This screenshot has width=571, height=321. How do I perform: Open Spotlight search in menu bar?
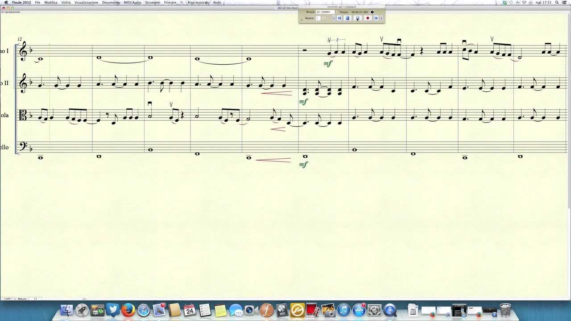tap(557, 2)
